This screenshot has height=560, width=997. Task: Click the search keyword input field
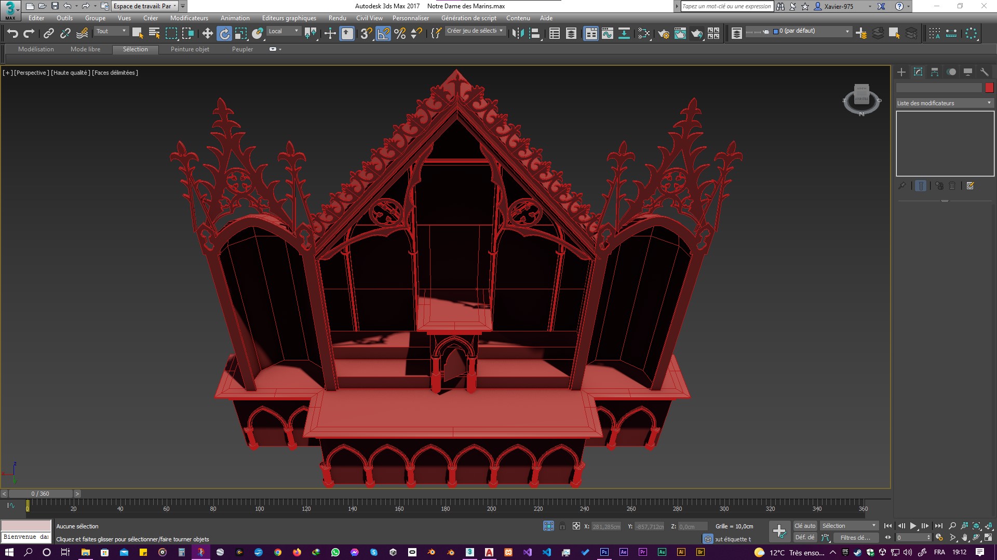click(x=727, y=6)
